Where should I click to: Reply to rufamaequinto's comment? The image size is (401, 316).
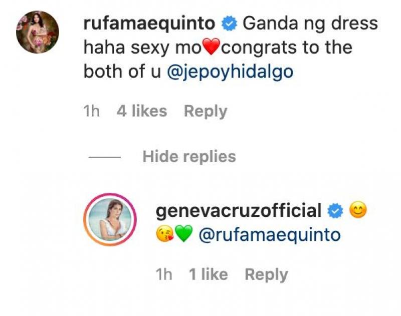[x=205, y=111]
